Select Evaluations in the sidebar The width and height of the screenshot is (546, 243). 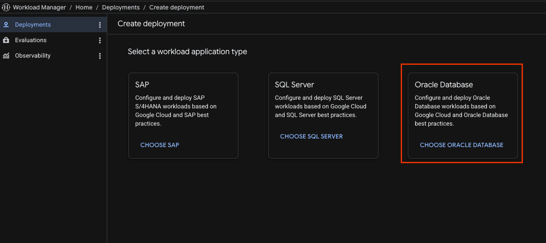(53, 40)
